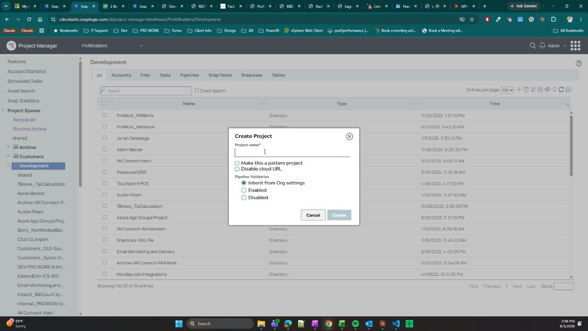This screenshot has height=331, width=588.
Task: Open Visual Studio Code from the taskbar
Action: click(396, 324)
